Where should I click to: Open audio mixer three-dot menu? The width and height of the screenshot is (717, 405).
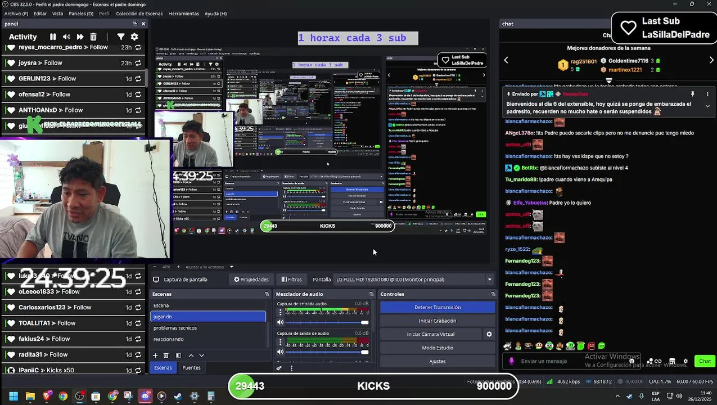click(291, 368)
